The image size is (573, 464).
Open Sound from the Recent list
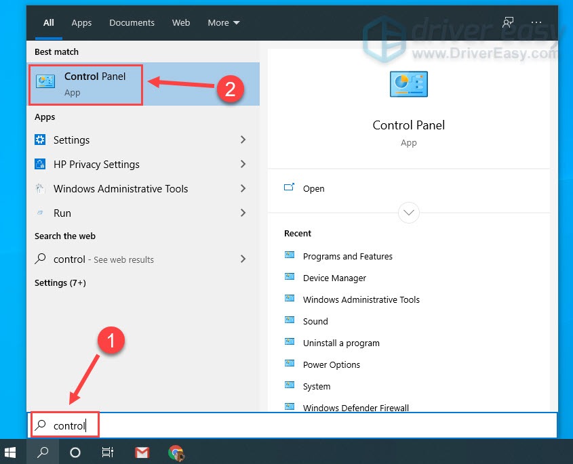(x=315, y=321)
